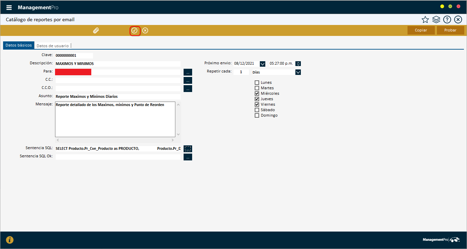
Task: Click the time spinner next to 05:27:00 p.m.
Action: click(x=298, y=64)
